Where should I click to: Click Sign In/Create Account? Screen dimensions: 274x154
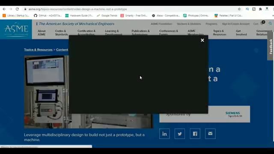click(236, 24)
